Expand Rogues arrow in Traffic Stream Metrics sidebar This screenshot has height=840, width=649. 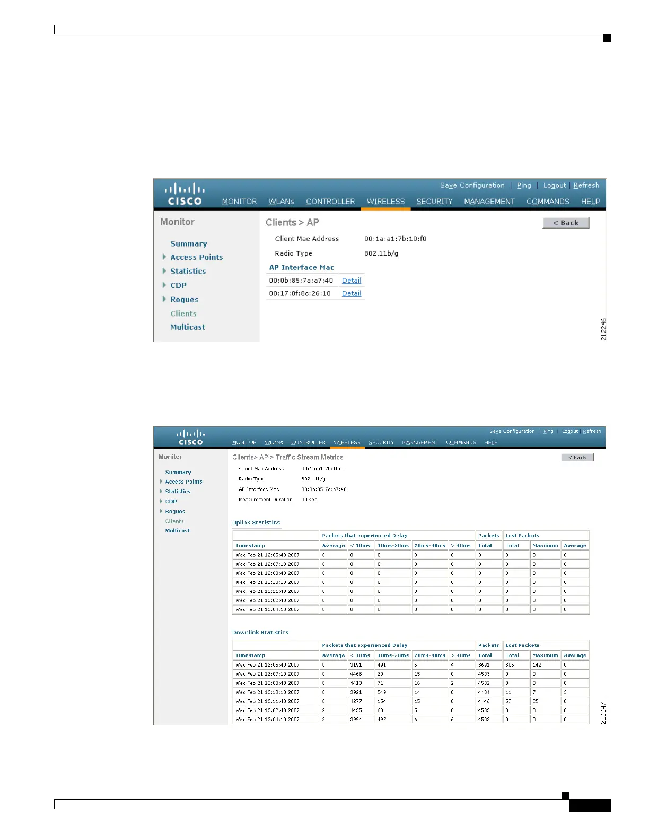[161, 511]
